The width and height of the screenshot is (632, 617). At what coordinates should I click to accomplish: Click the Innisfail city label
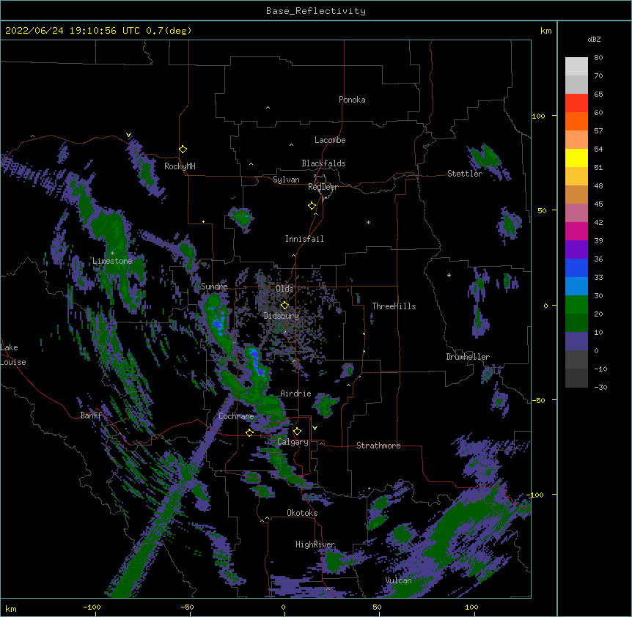point(304,239)
